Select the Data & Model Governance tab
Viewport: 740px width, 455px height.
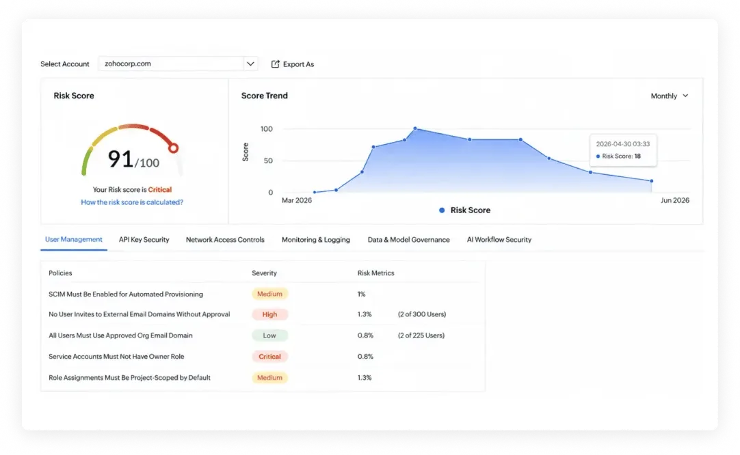pyautogui.click(x=409, y=240)
